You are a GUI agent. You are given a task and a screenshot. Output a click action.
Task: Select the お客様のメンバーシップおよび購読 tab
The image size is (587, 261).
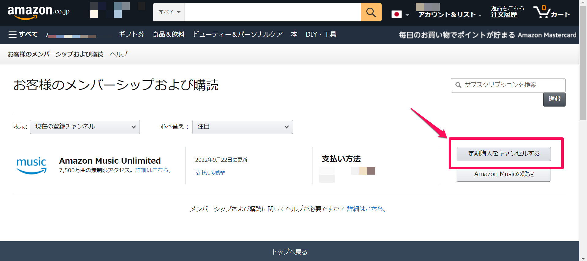tap(55, 54)
